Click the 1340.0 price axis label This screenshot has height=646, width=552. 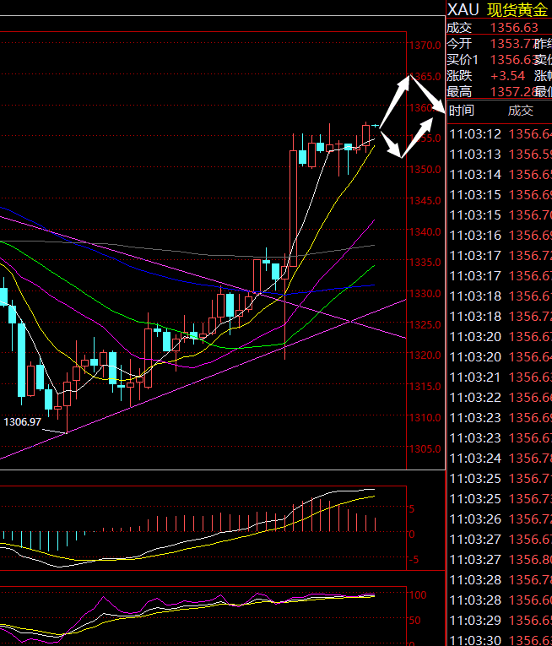425,232
